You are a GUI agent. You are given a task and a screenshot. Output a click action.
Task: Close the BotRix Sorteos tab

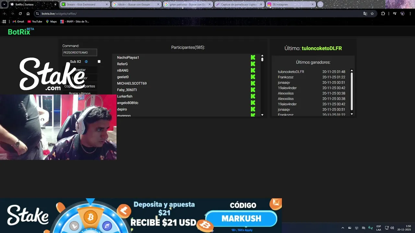pos(55,5)
